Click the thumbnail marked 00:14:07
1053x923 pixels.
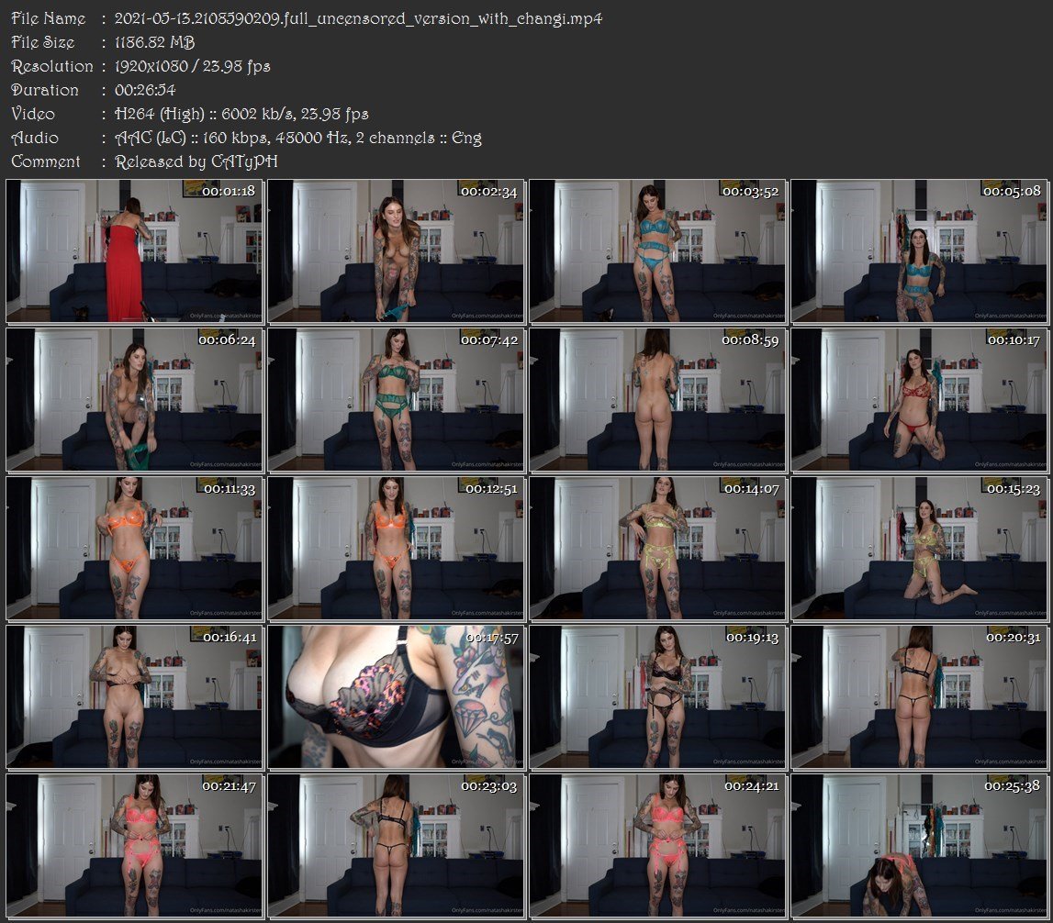click(x=657, y=548)
